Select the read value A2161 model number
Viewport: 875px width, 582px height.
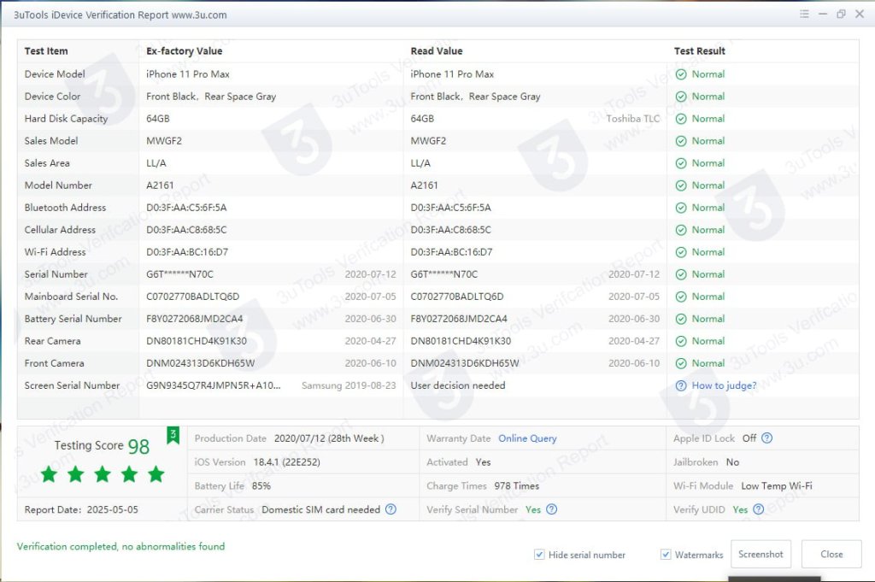424,185
